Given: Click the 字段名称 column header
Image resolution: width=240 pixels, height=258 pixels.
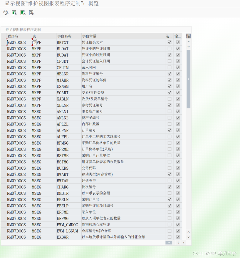Looking at the screenshot, I should (x=69, y=36).
